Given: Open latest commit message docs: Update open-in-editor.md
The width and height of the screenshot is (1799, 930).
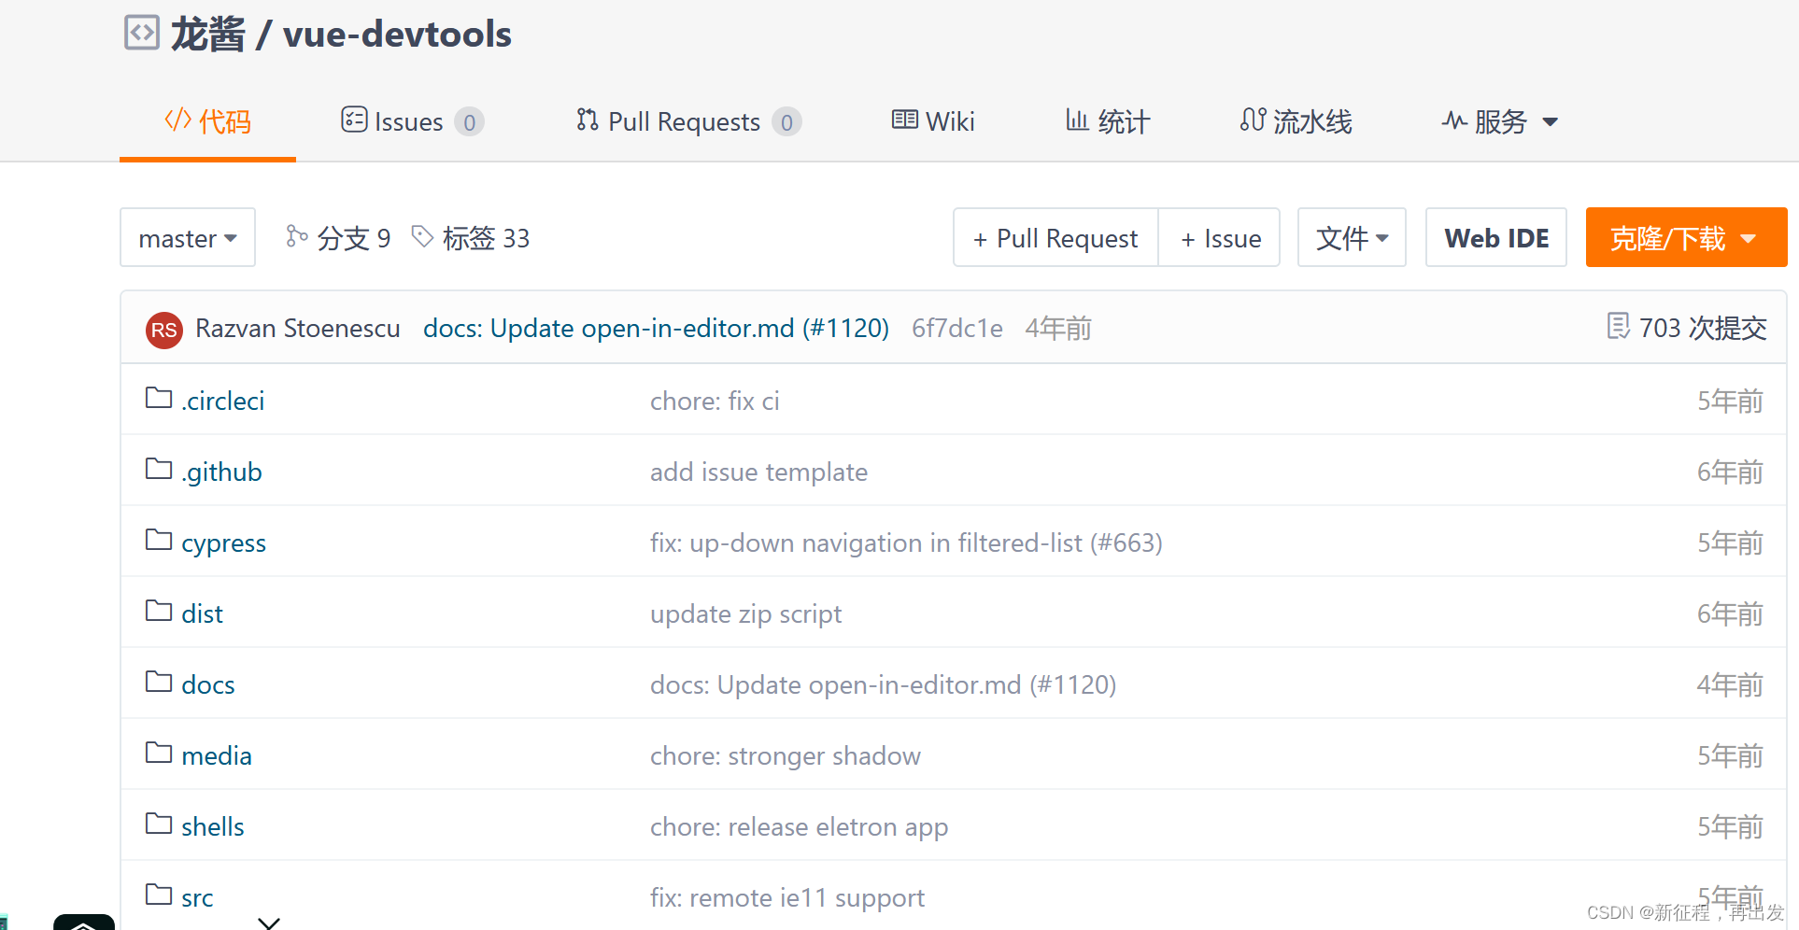Looking at the screenshot, I should pyautogui.click(x=656, y=329).
